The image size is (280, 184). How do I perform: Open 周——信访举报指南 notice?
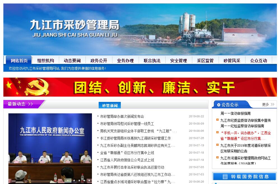[x=235, y=113]
